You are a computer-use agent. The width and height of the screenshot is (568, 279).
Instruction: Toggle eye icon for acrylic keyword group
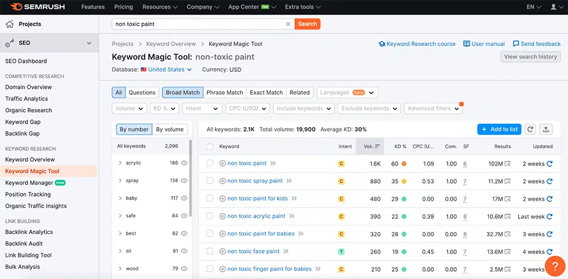[x=184, y=163]
